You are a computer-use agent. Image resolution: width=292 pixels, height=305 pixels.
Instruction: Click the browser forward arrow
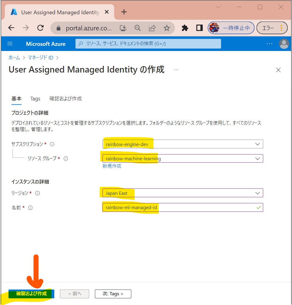click(x=26, y=28)
